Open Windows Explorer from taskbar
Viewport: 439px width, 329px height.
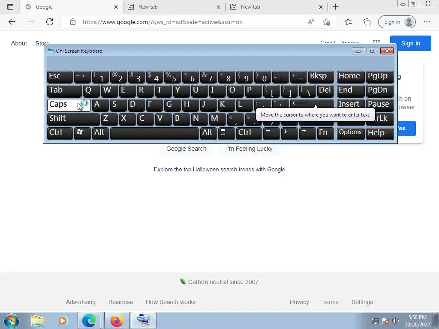(37, 320)
